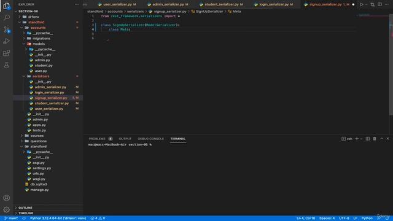The image size is (393, 221).
Task: Open the run options dropdown arrow
Action: point(366,4)
